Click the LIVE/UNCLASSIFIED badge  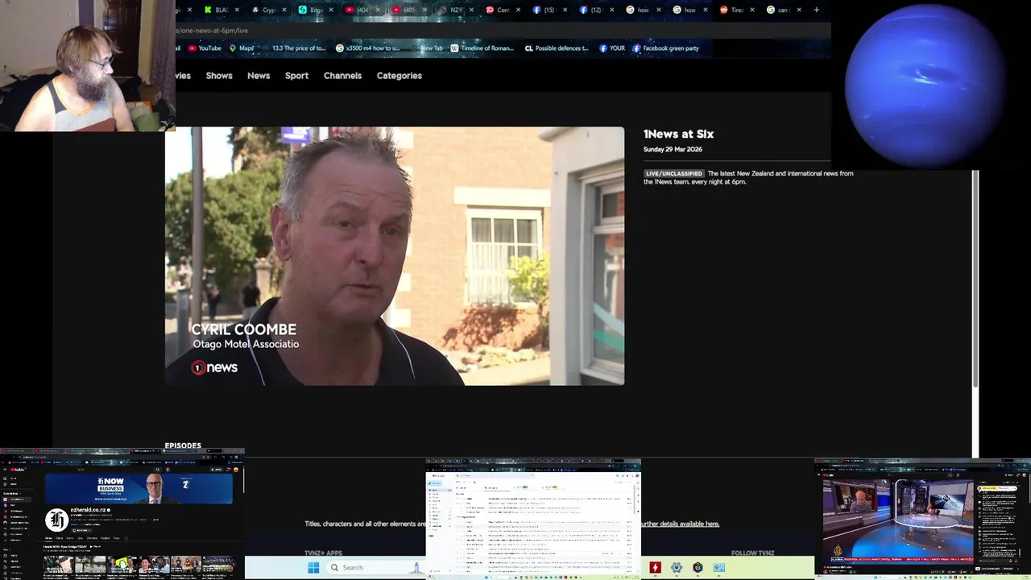point(674,173)
